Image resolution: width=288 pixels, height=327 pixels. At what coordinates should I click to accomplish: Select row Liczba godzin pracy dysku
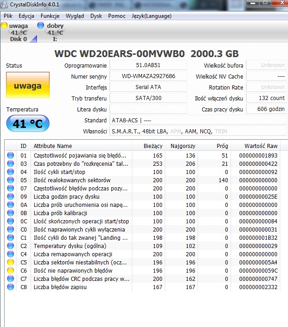(142, 196)
